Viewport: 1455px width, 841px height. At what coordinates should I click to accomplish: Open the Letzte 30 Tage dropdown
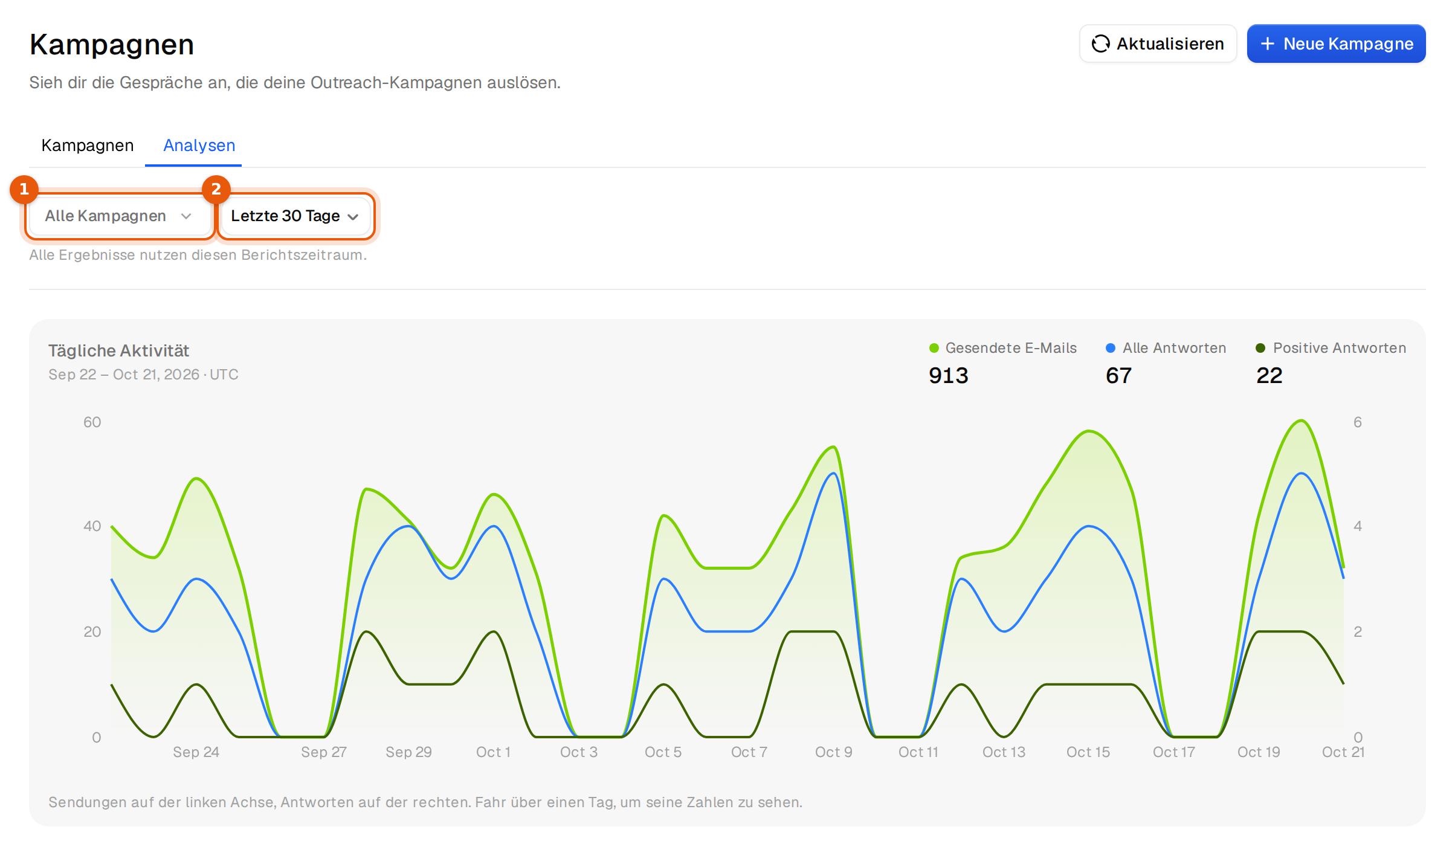pyautogui.click(x=295, y=216)
